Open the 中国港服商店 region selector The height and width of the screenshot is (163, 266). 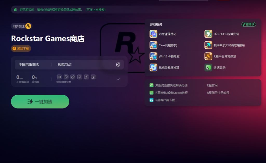point(29,65)
